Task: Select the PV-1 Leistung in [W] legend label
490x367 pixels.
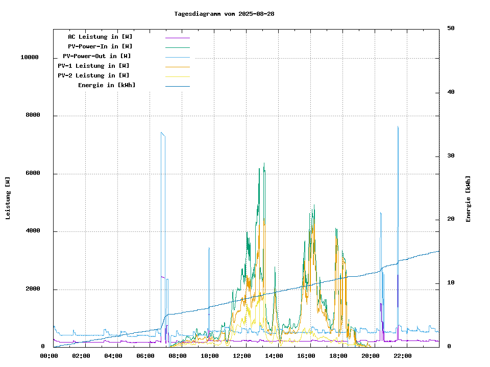Action: click(93, 66)
